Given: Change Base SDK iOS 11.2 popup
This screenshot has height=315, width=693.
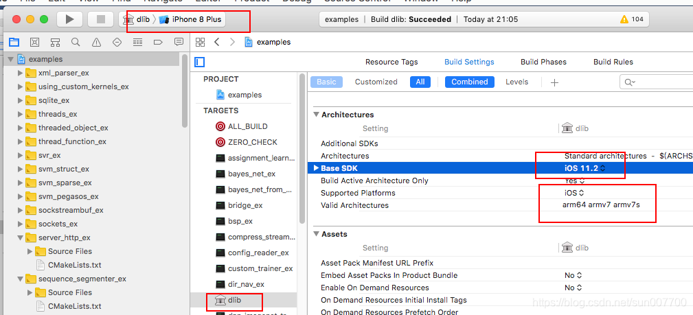Looking at the screenshot, I should coord(584,168).
